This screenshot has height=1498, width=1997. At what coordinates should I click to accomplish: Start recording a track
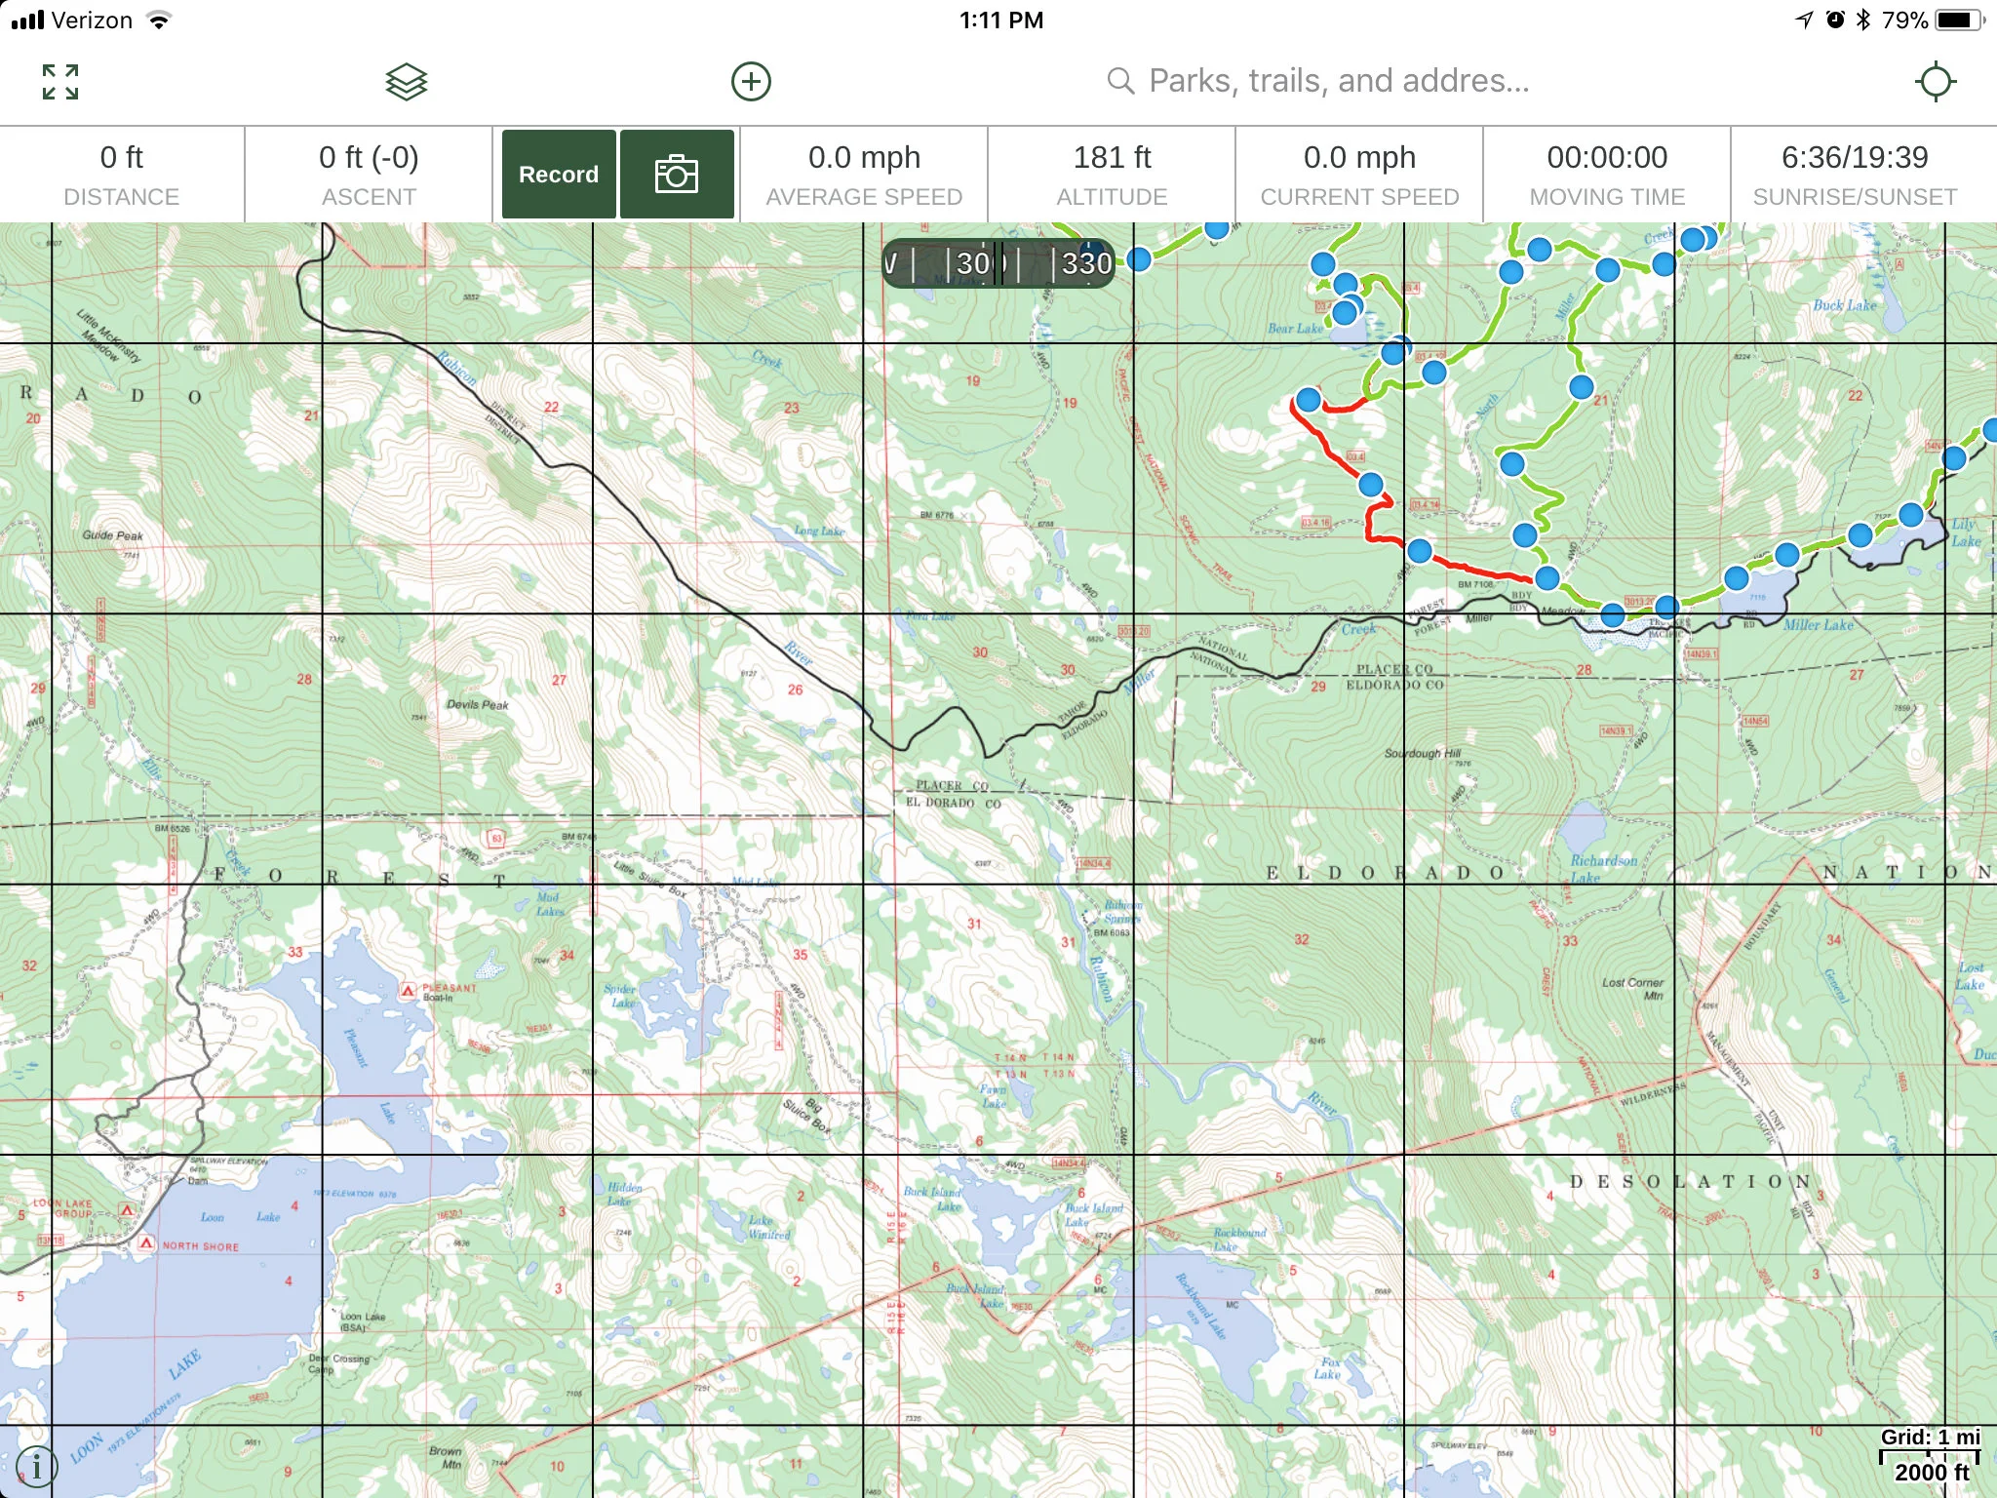(559, 175)
